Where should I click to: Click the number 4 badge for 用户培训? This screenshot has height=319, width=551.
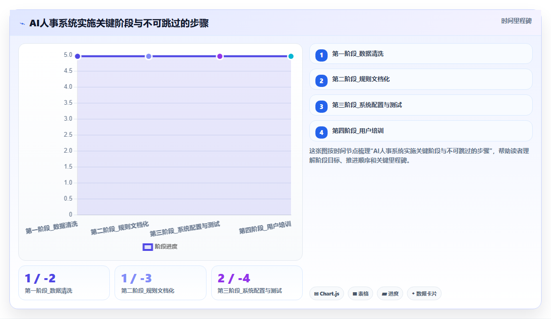tap(321, 132)
